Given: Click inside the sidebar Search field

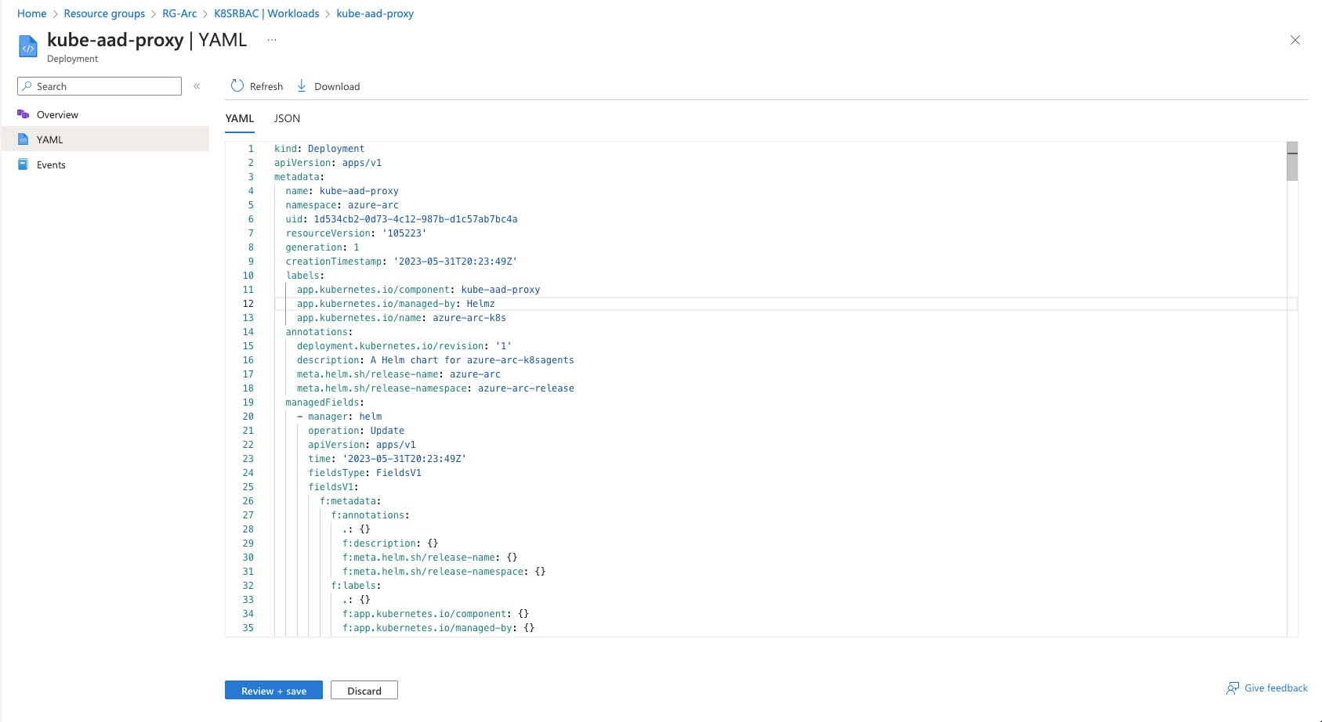Looking at the screenshot, I should [x=102, y=86].
